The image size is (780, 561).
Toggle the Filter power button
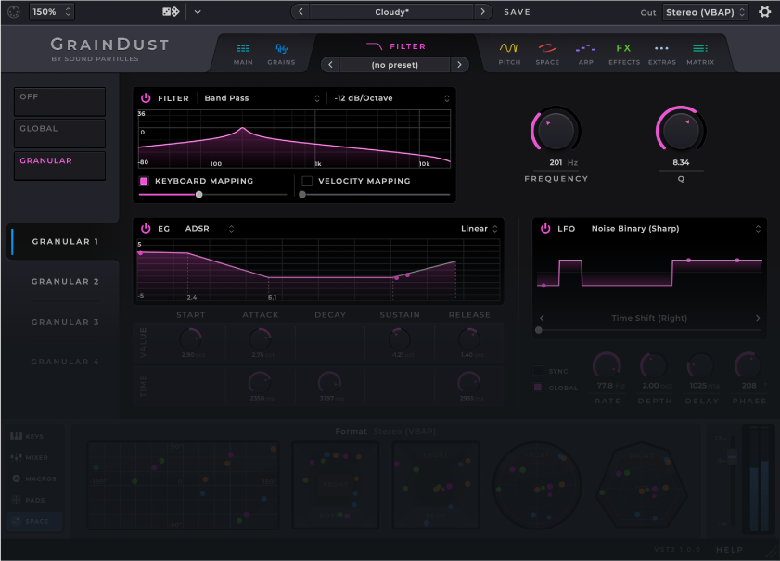click(x=146, y=98)
